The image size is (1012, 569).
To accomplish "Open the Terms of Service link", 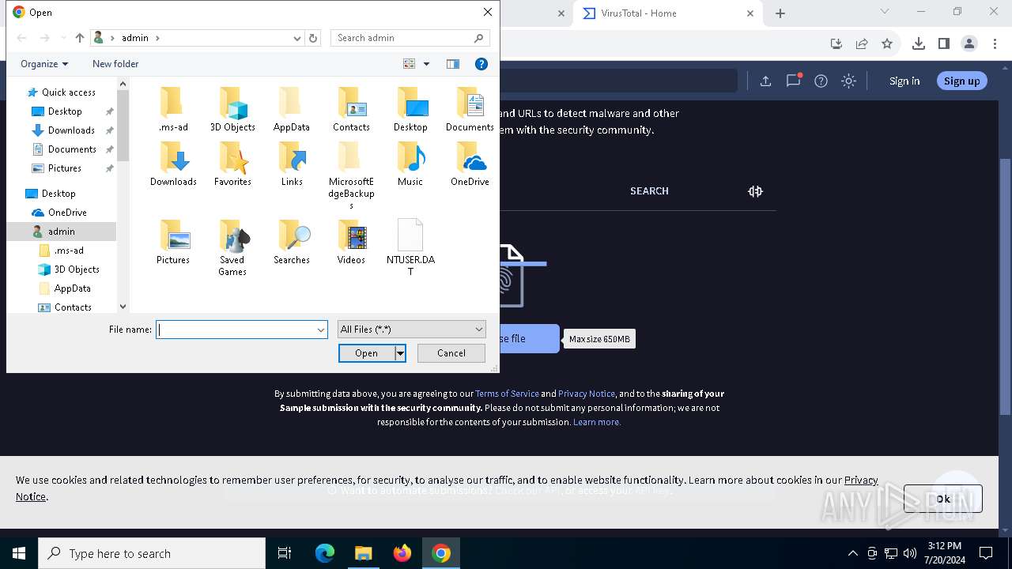I will pos(507,394).
